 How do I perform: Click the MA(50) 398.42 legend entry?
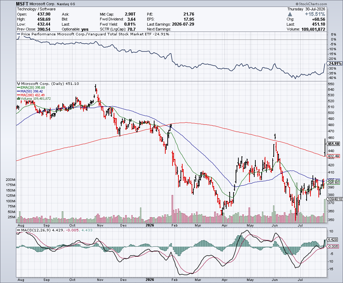pyautogui.click(x=30, y=91)
